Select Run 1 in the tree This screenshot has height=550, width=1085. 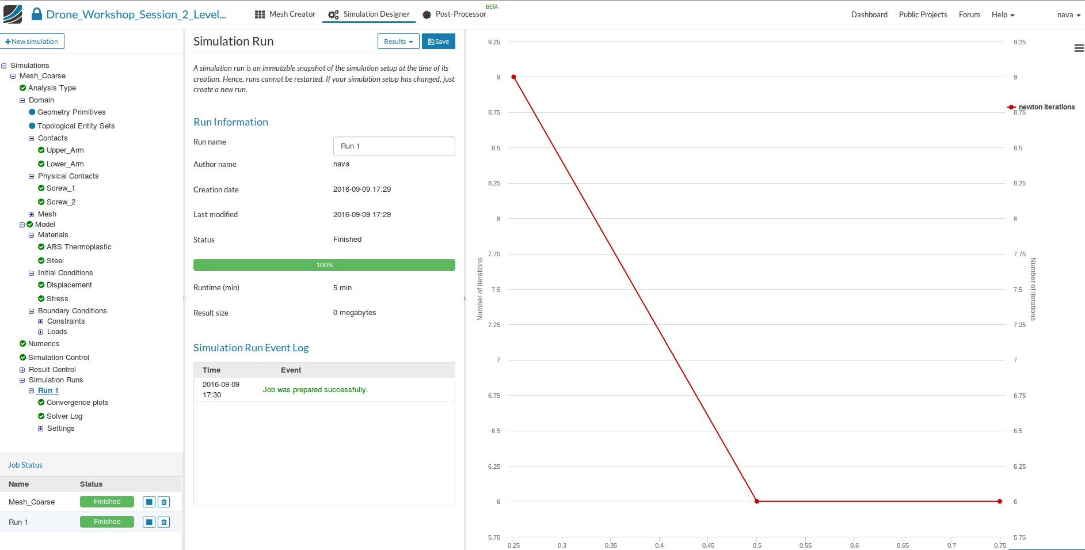pos(48,390)
